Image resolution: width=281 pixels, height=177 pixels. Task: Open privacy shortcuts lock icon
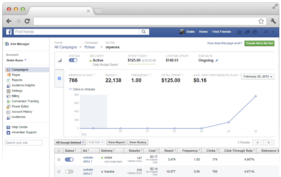(x=267, y=32)
